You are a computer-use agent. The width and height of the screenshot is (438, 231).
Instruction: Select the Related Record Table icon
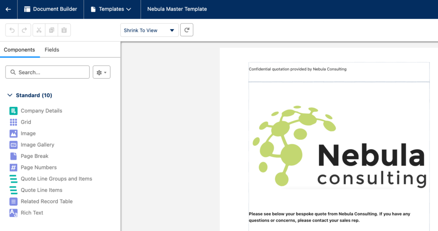coord(13,201)
